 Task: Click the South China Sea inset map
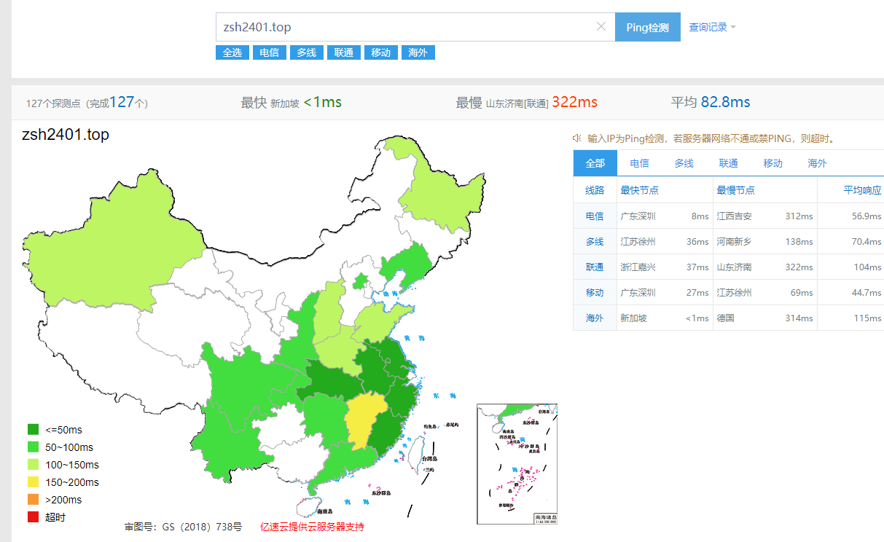click(517, 463)
